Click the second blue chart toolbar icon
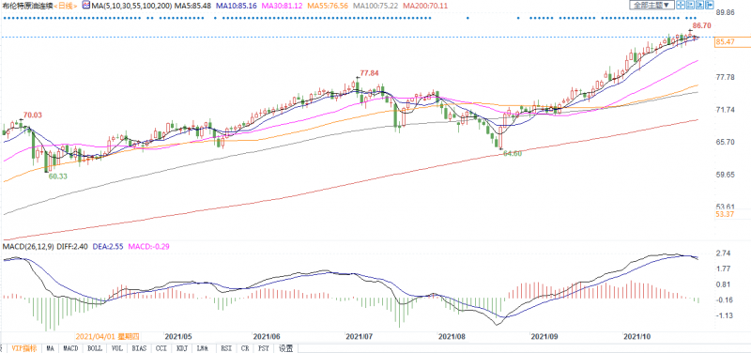Viewport: 751px width, 353px height. tap(690, 5)
